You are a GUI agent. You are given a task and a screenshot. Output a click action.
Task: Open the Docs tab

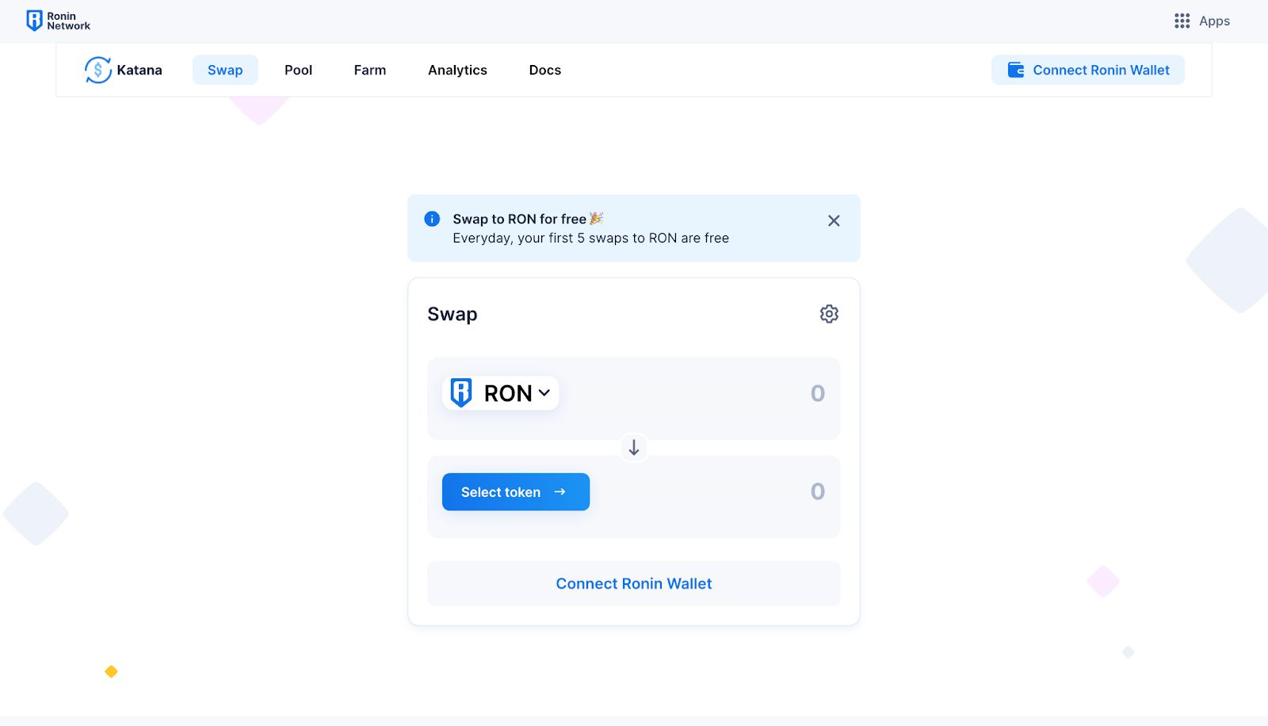click(x=545, y=70)
